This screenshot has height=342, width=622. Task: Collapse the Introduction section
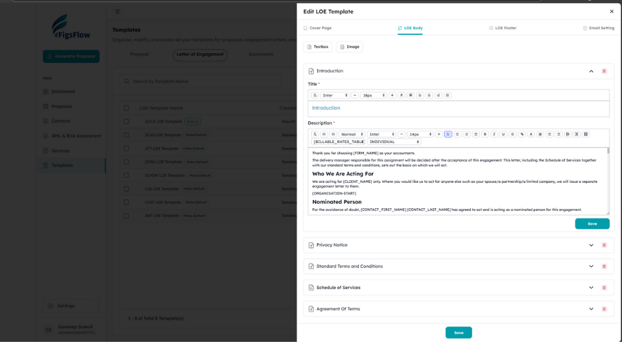(x=591, y=71)
